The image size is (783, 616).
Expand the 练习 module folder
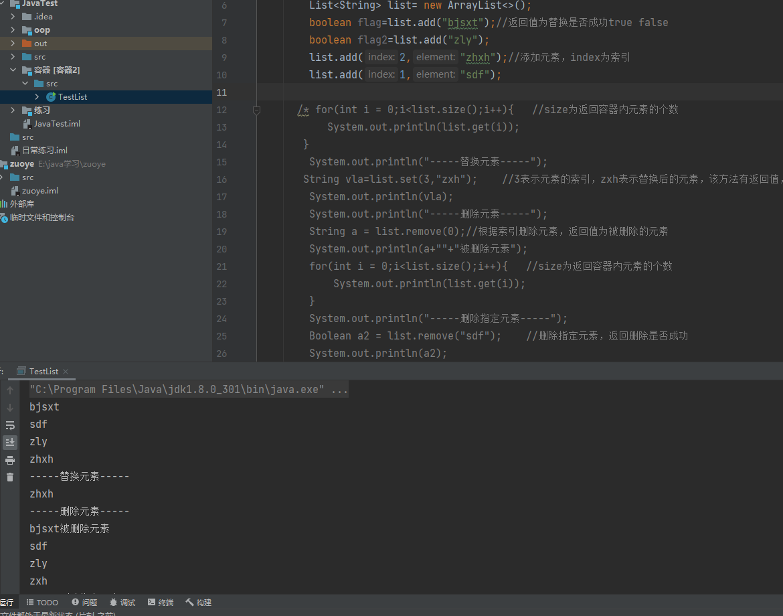point(13,110)
